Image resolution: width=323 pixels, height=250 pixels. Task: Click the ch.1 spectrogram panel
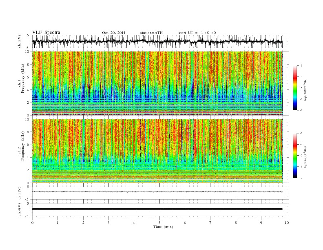point(157,83)
